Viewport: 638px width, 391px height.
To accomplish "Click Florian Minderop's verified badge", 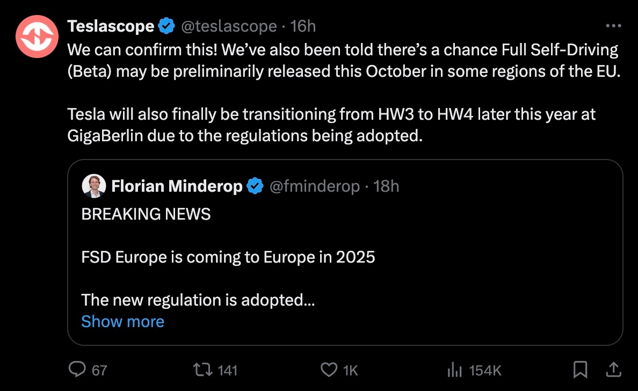I will coord(255,186).
